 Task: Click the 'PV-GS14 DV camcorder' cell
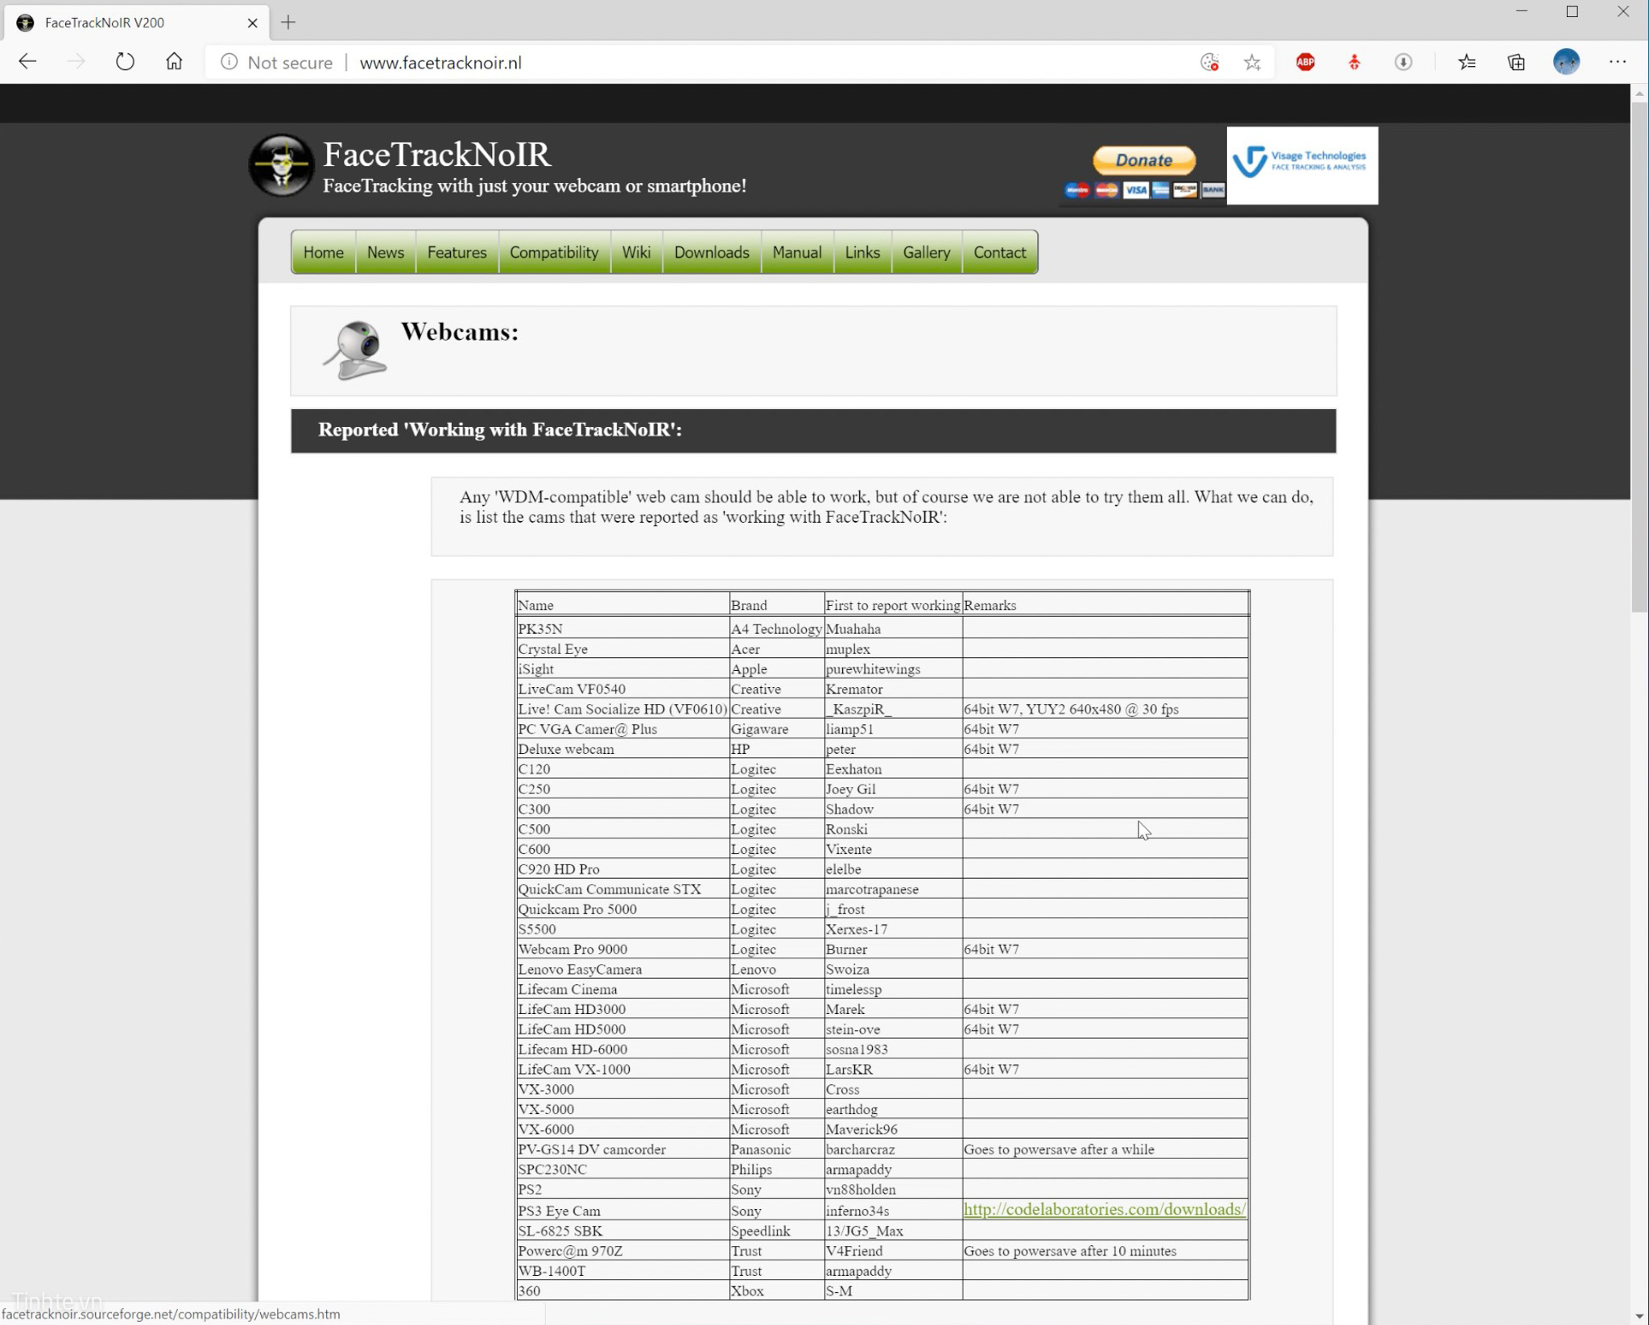tap(622, 1149)
